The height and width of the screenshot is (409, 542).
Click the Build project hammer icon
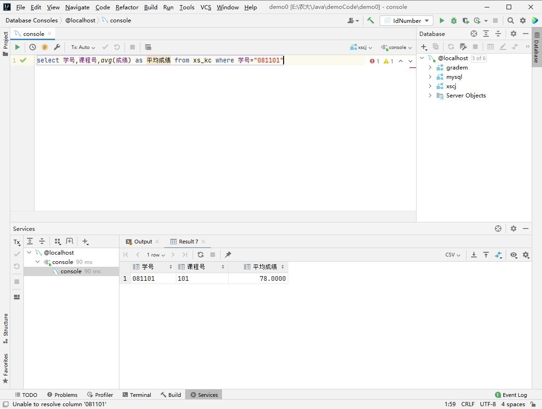tap(370, 21)
